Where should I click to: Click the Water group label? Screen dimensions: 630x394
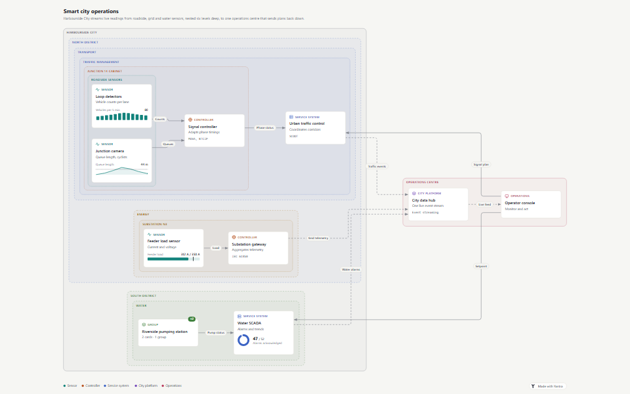141,305
